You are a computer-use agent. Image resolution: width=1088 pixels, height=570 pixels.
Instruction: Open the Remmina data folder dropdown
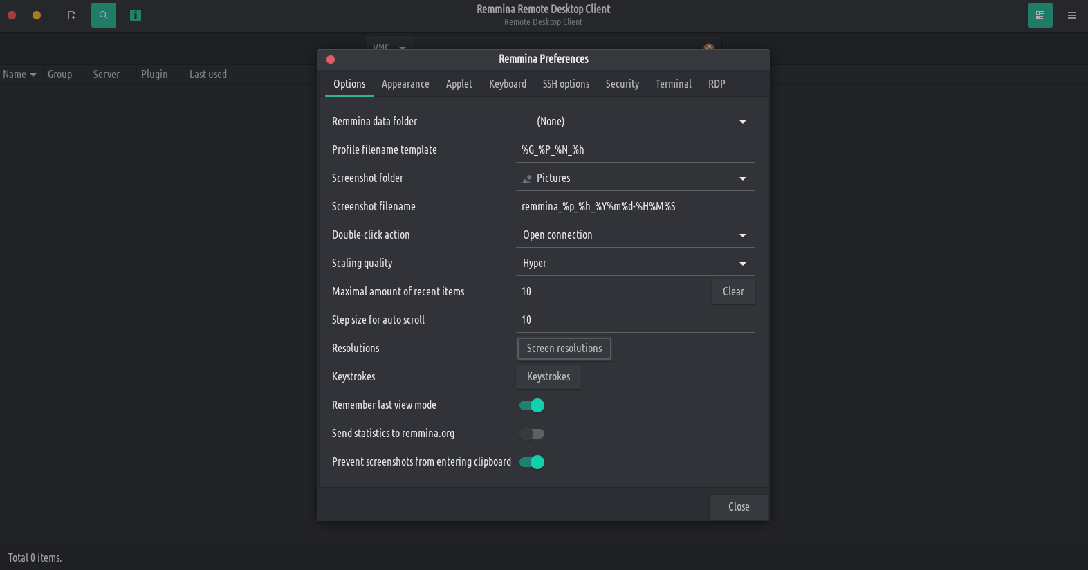point(636,122)
